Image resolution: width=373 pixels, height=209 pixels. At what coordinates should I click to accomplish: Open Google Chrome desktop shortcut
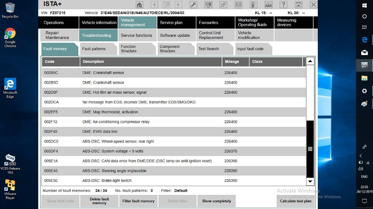click(10, 38)
